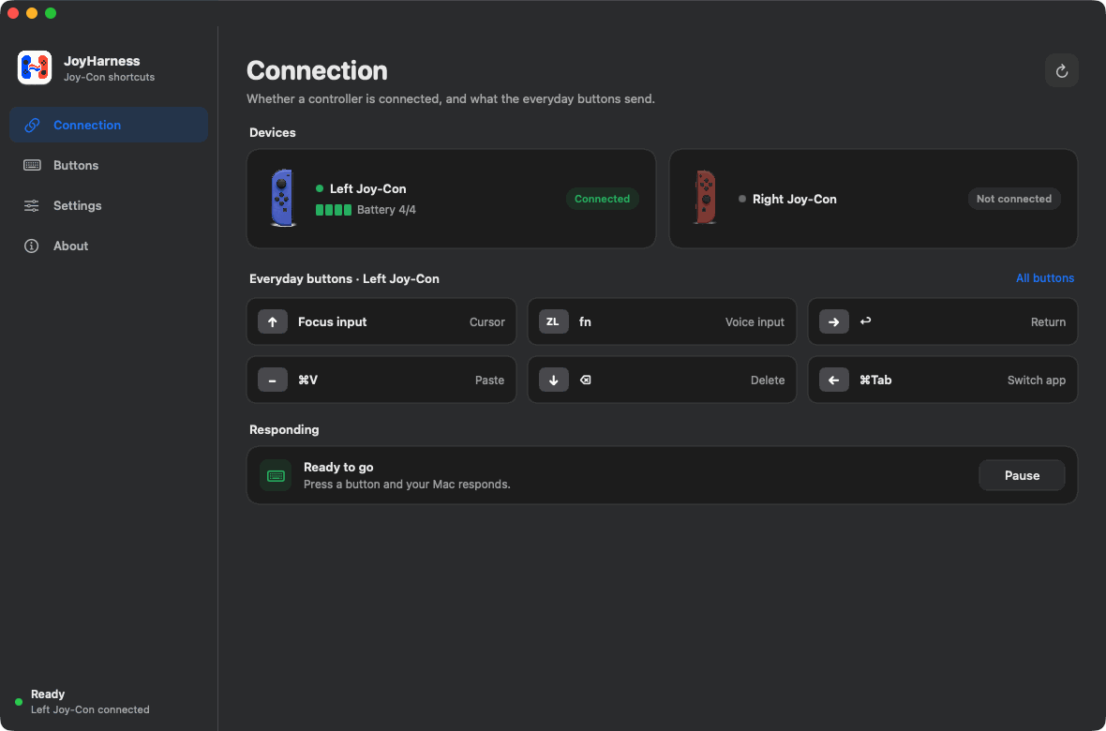Click the down arrow button badge
The height and width of the screenshot is (731, 1106).
[553, 380]
